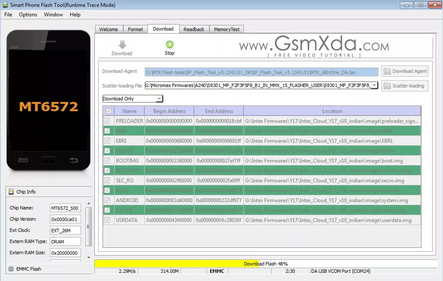
Task: Click the Chip Info panel icon
Action: coord(11,192)
